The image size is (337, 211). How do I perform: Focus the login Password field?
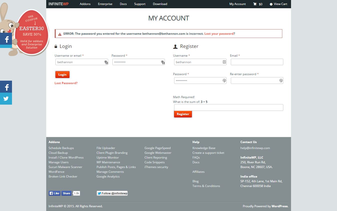pyautogui.click(x=139, y=62)
